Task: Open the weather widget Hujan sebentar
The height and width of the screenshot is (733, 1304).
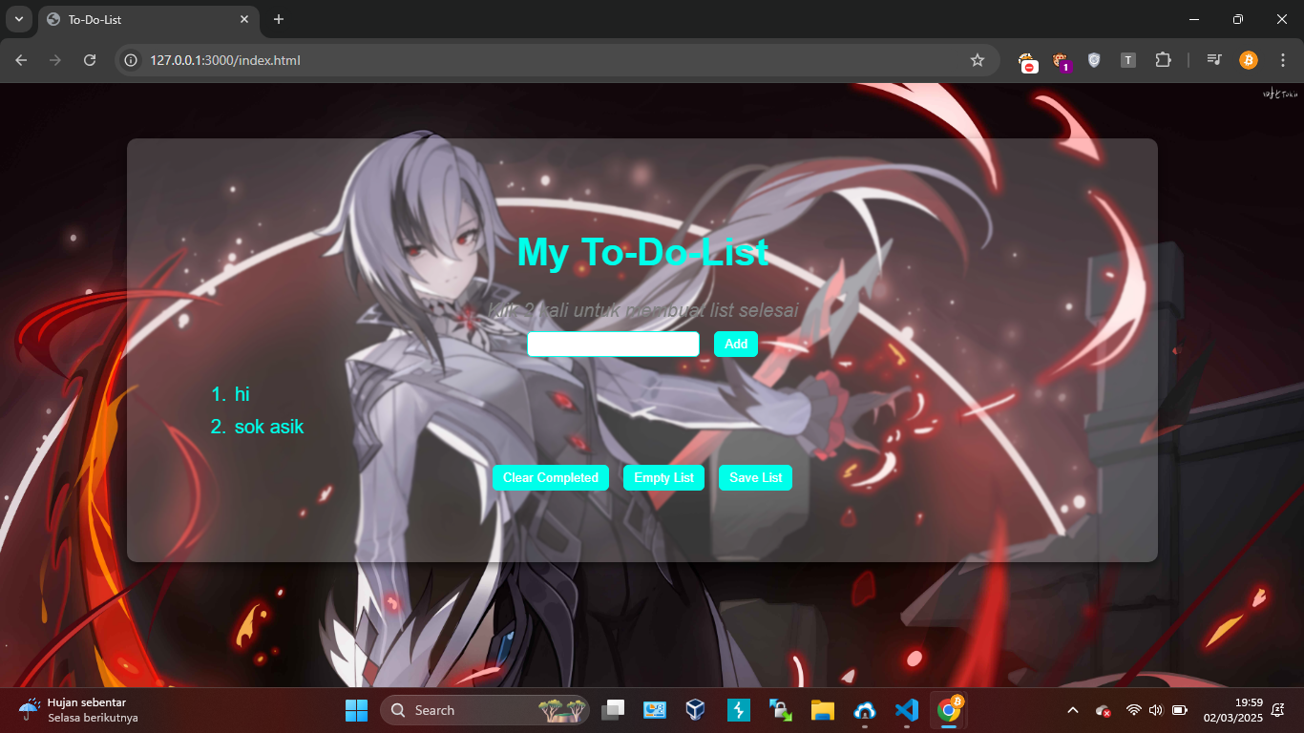Action: click(78, 710)
